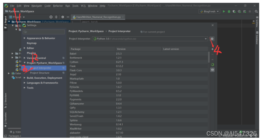This screenshot has height=139, width=262.
Task: Open BlogFresh run configuration dropdown
Action: click(209, 12)
